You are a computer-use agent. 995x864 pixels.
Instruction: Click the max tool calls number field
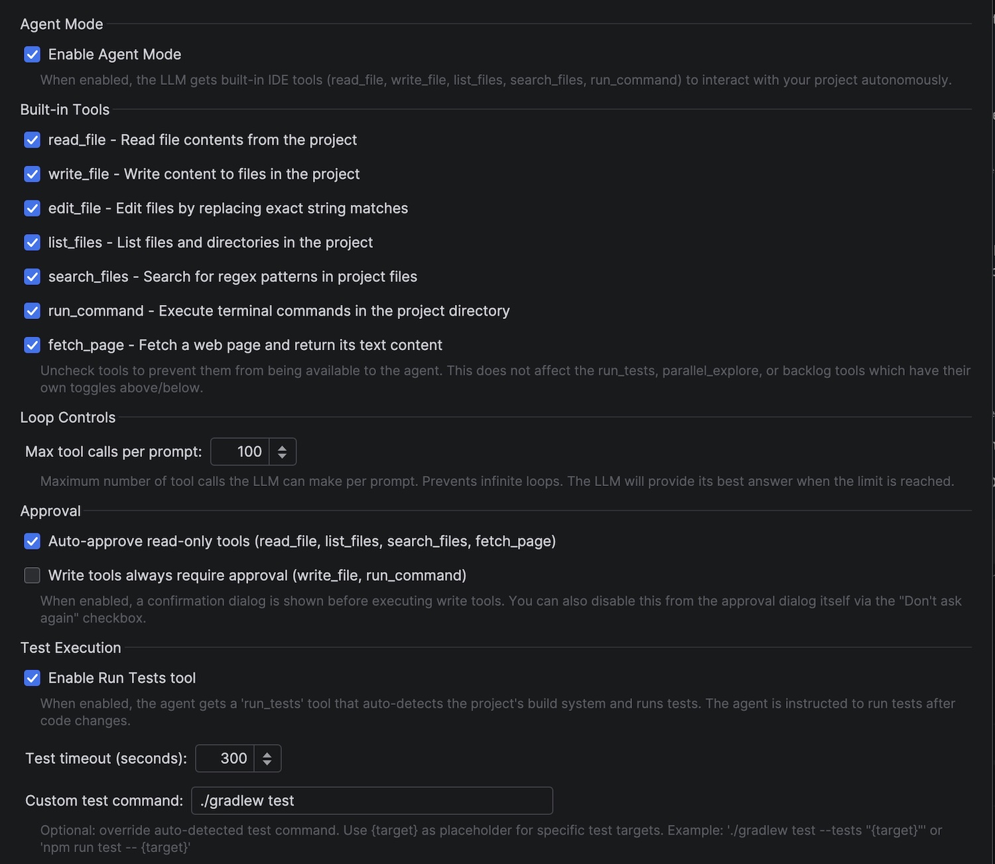240,452
